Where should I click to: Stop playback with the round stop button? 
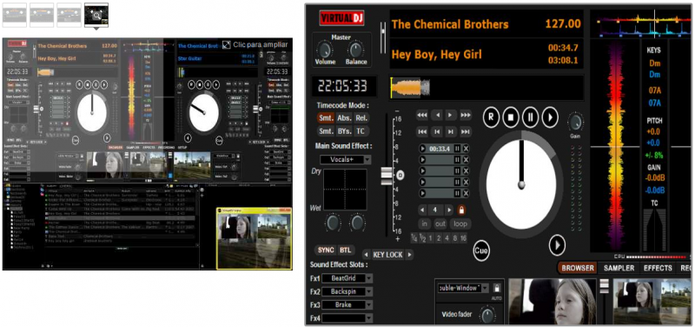tap(510, 117)
